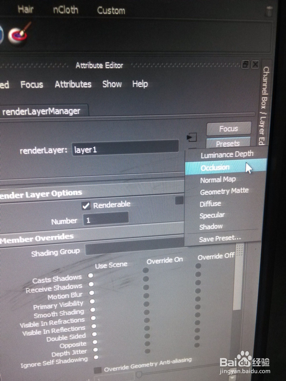Select Use Scene for Double Sided
The height and width of the screenshot is (381, 286).
[x=95, y=334]
